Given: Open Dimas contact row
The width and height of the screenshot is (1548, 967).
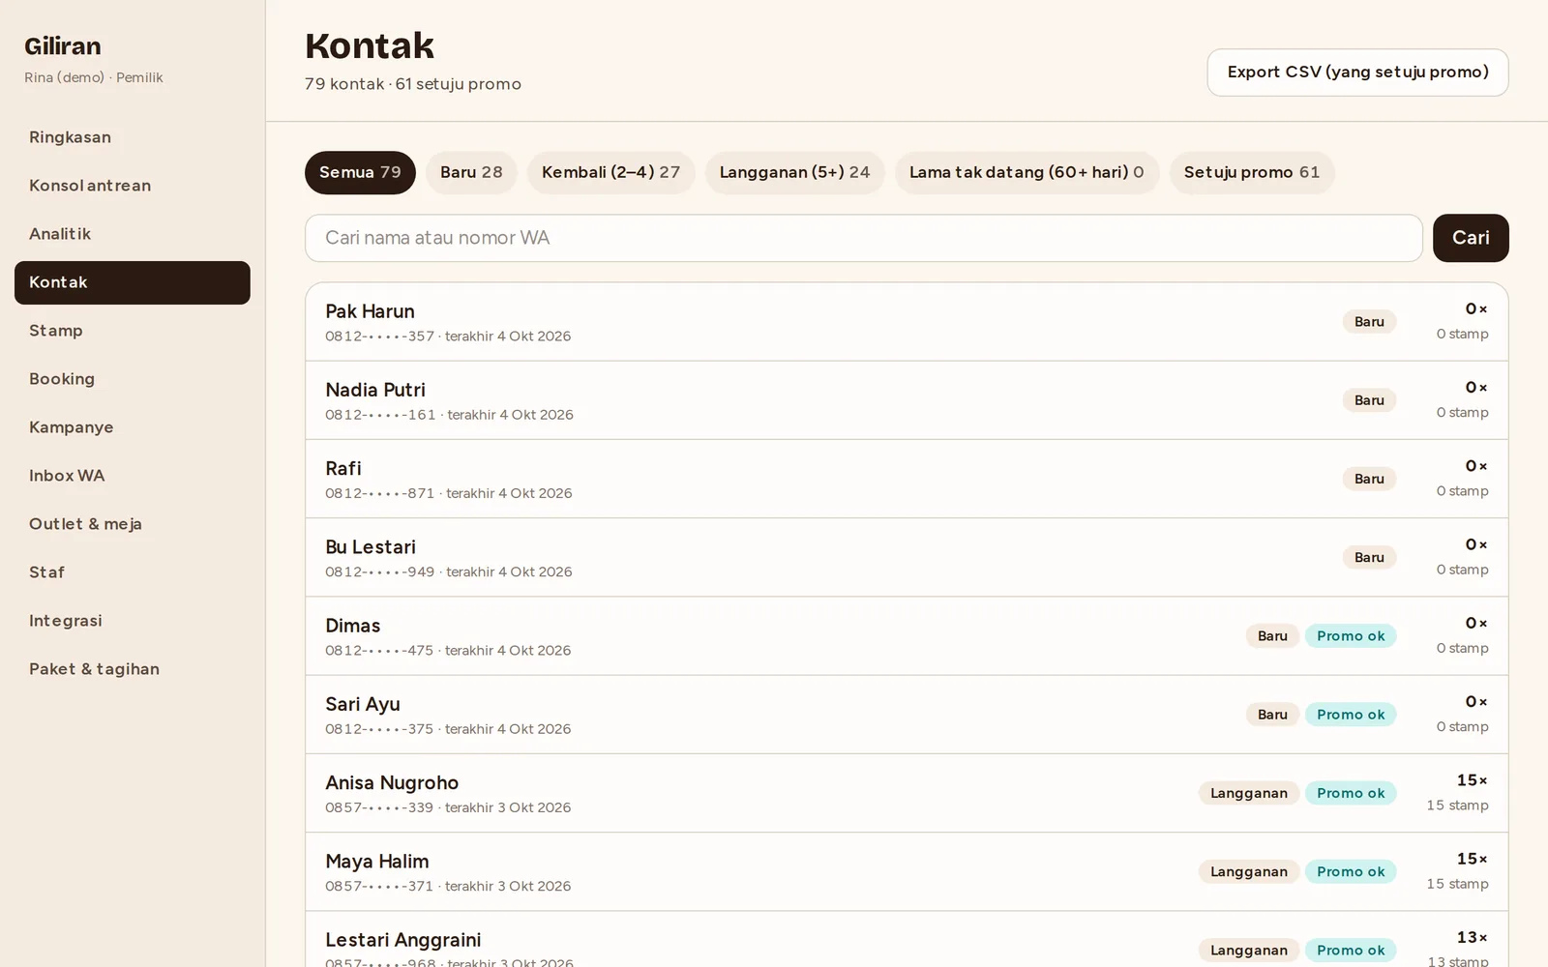Looking at the screenshot, I should click(907, 636).
